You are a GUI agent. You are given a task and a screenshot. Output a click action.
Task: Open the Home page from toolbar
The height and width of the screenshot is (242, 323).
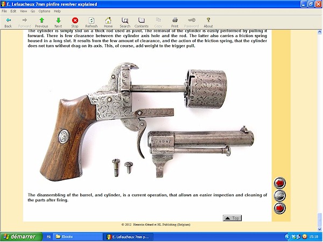point(108,23)
